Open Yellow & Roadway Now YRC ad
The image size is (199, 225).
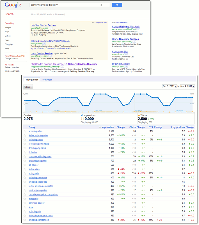click(50, 41)
